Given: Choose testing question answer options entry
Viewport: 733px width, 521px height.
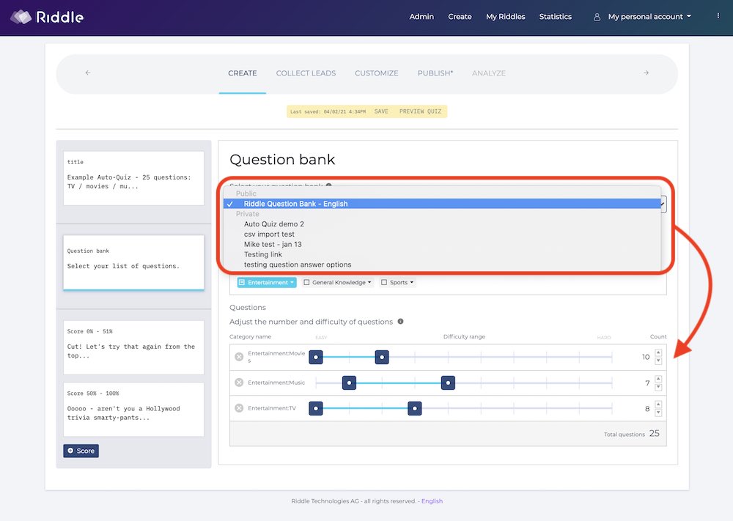Looking at the screenshot, I should click(x=442, y=265).
